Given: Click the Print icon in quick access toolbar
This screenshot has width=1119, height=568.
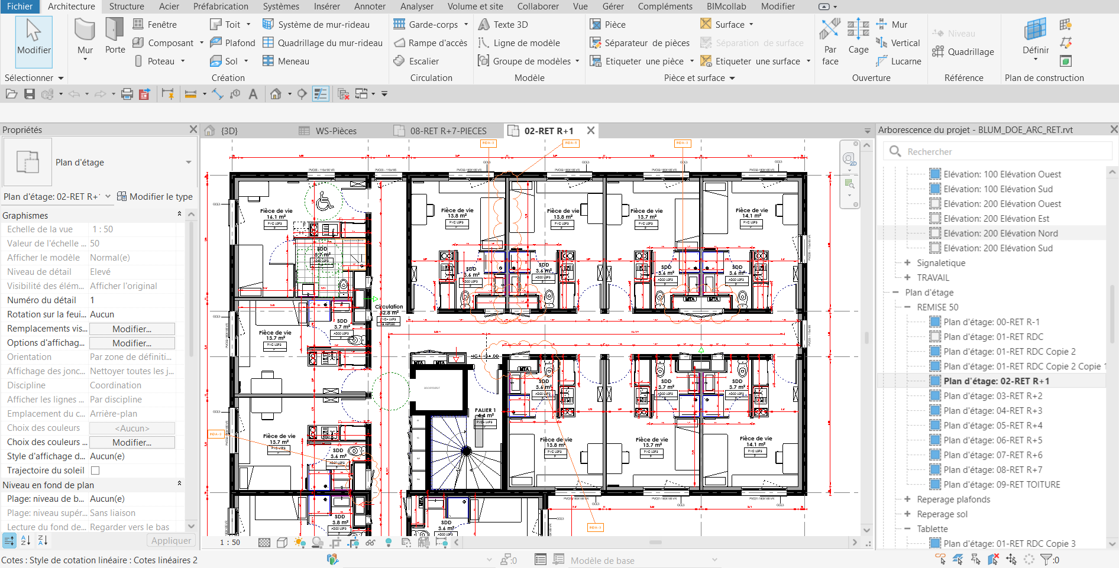Looking at the screenshot, I should point(127,94).
